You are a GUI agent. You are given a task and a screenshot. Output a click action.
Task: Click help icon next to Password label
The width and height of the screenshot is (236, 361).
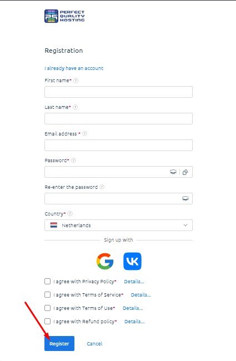pos(73,161)
